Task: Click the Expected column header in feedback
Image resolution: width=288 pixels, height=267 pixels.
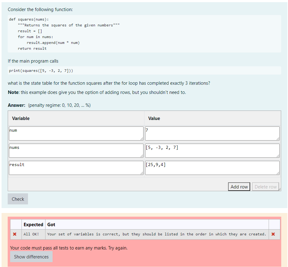Action: 33,224
